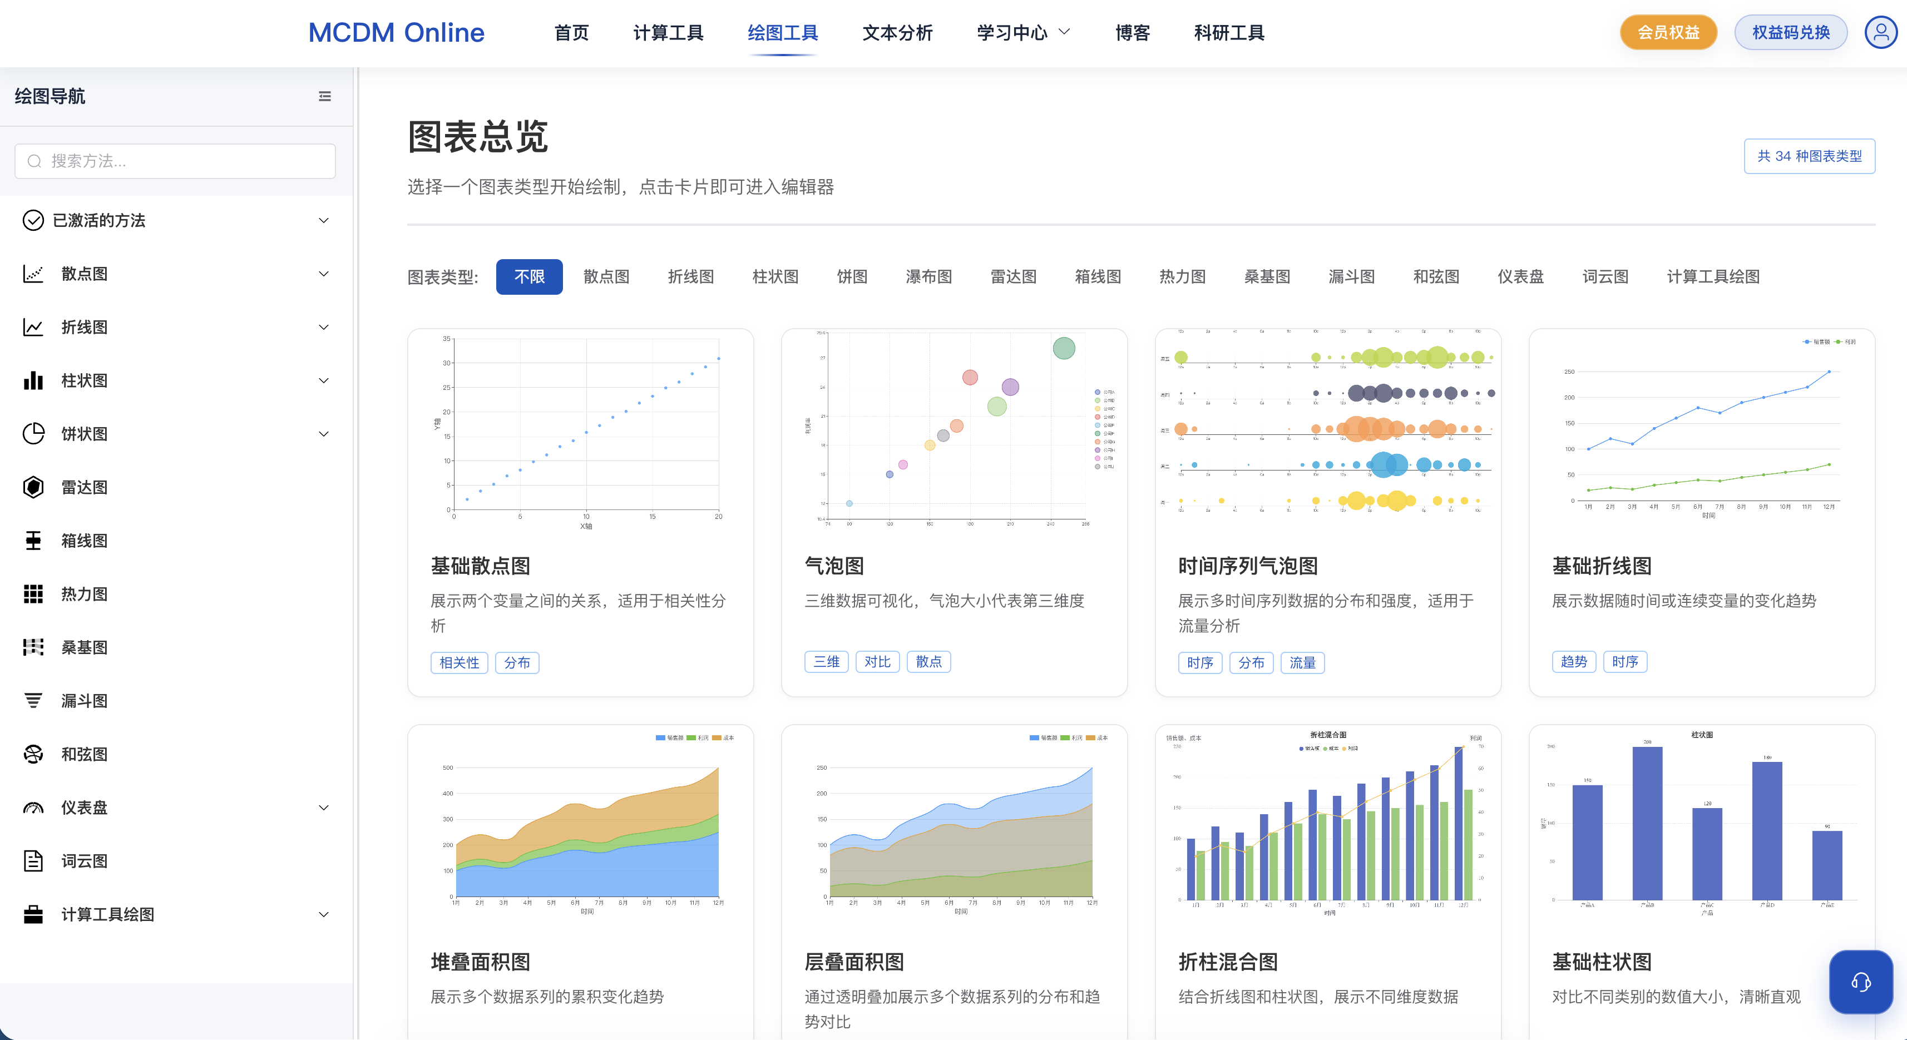
Task: Click the 和弦图 chord icon in sidebar
Action: coord(33,754)
